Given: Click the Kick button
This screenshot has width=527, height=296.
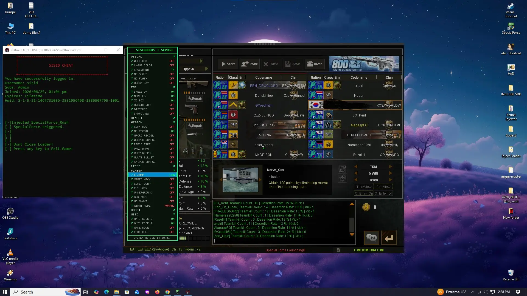Looking at the screenshot, I should click(271, 64).
